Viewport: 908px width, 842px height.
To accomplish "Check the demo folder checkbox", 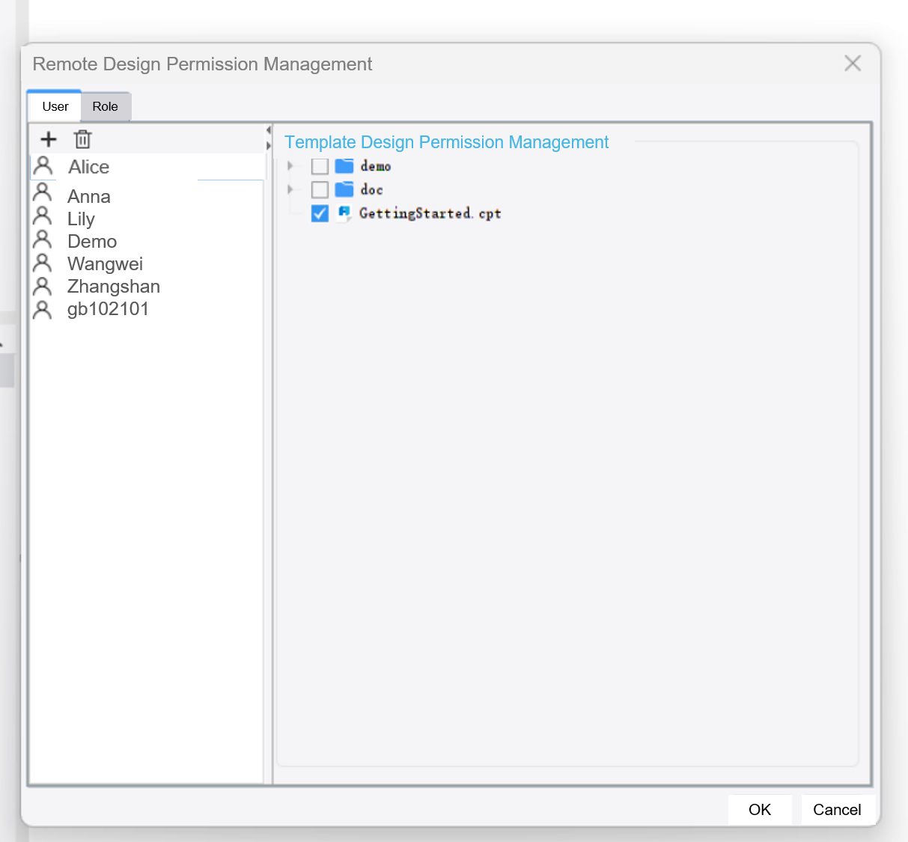I will [x=320, y=166].
